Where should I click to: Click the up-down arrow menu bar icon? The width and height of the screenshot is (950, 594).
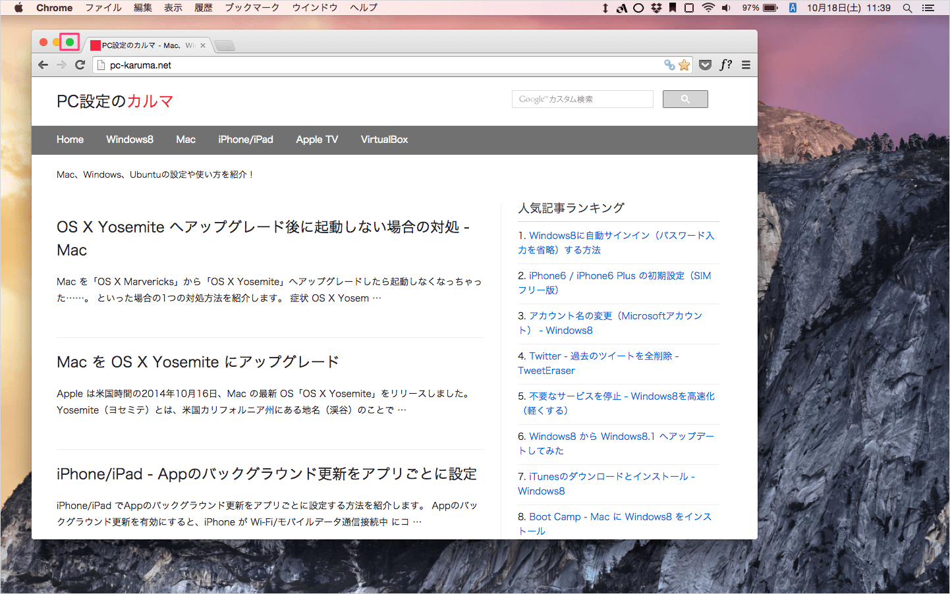pyautogui.click(x=605, y=8)
